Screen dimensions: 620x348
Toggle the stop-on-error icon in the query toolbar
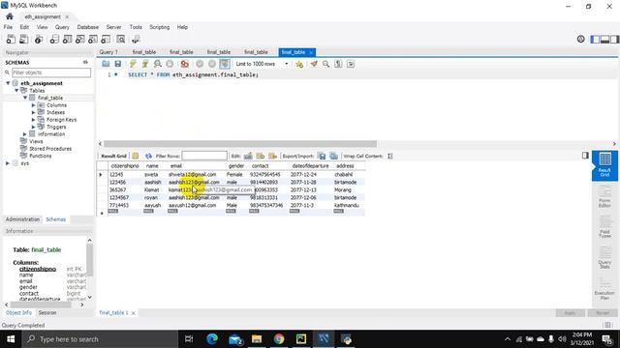pos(184,64)
